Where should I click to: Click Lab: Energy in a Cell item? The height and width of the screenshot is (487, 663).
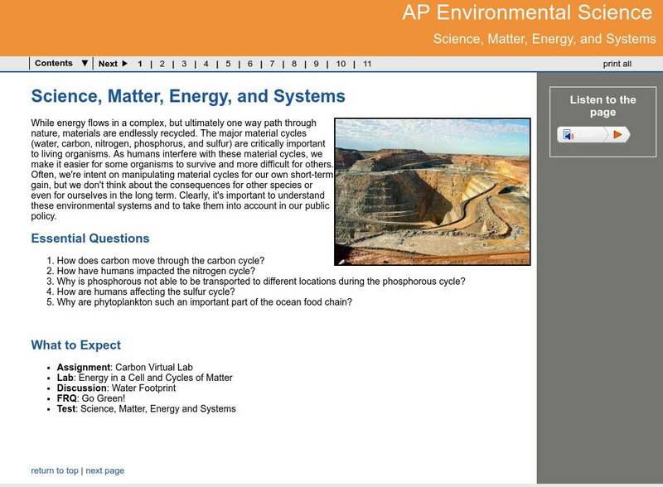tap(144, 378)
